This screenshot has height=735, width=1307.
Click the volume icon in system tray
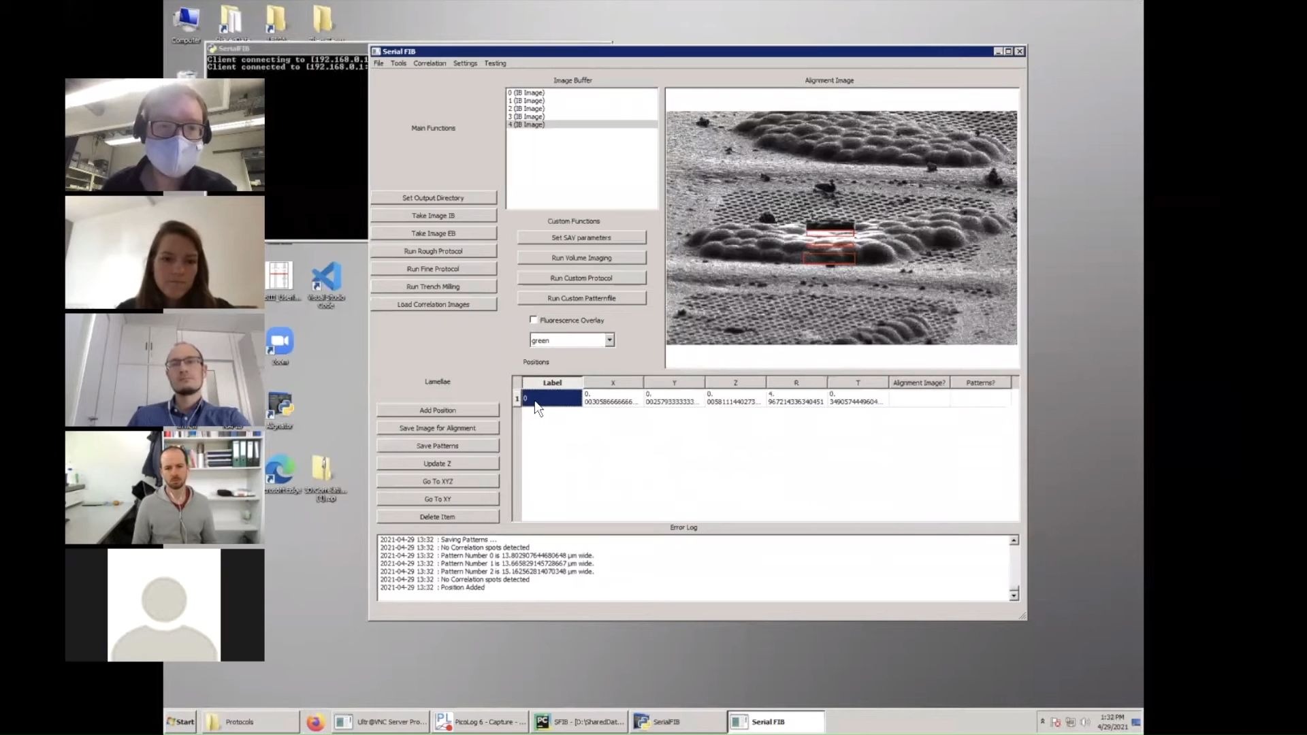click(x=1085, y=722)
